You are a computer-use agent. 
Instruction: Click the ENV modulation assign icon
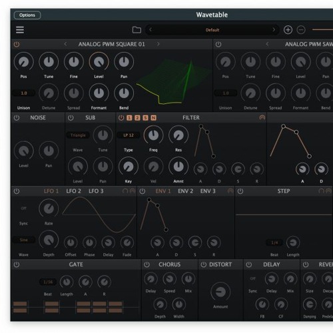(x=230, y=191)
